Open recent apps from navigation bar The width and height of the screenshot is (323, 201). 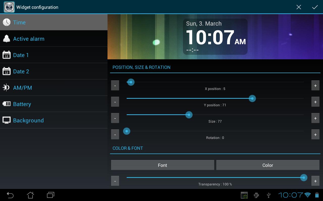tap(50, 195)
